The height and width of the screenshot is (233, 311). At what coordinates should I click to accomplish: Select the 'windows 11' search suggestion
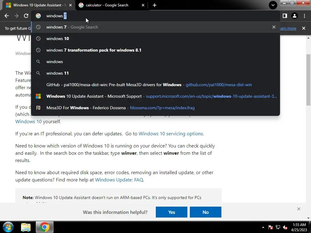155,73
